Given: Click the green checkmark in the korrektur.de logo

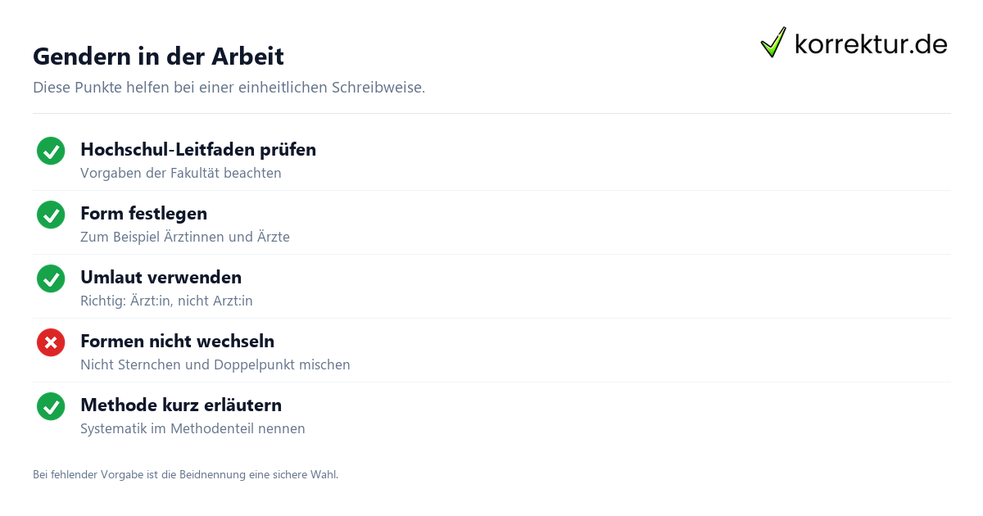Looking at the screenshot, I should pyautogui.click(x=773, y=43).
